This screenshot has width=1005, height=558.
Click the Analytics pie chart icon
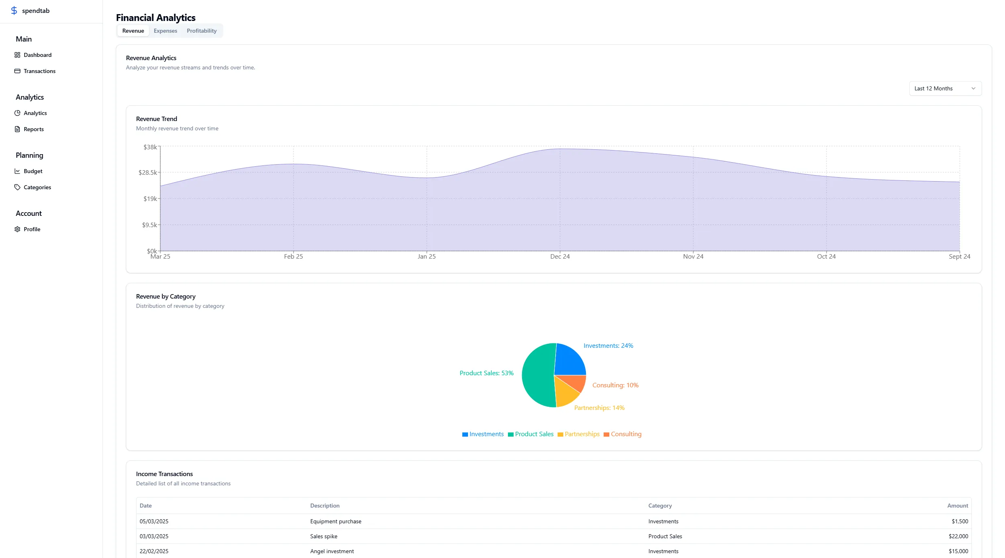pos(17,113)
